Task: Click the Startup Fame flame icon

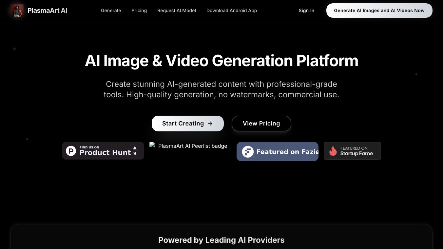Action: [333, 151]
